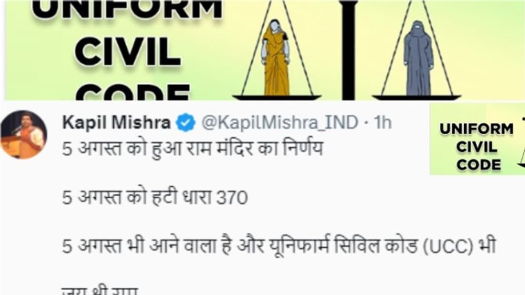Click the right scale pan under burqa figure
This screenshot has height=295, width=525.
(417, 98)
